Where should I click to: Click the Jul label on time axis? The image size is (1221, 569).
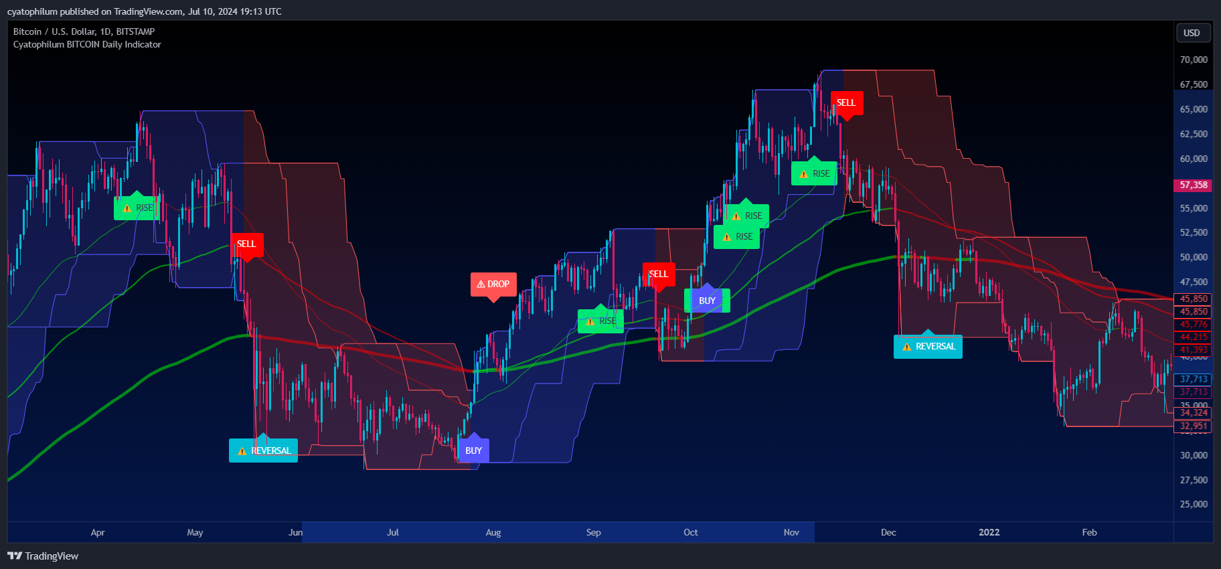coord(393,533)
